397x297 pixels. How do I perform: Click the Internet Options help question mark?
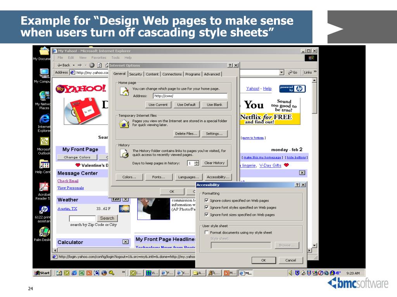point(230,65)
